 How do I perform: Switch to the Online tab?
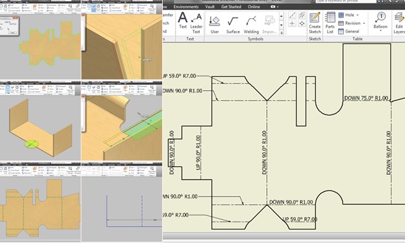point(254,7)
